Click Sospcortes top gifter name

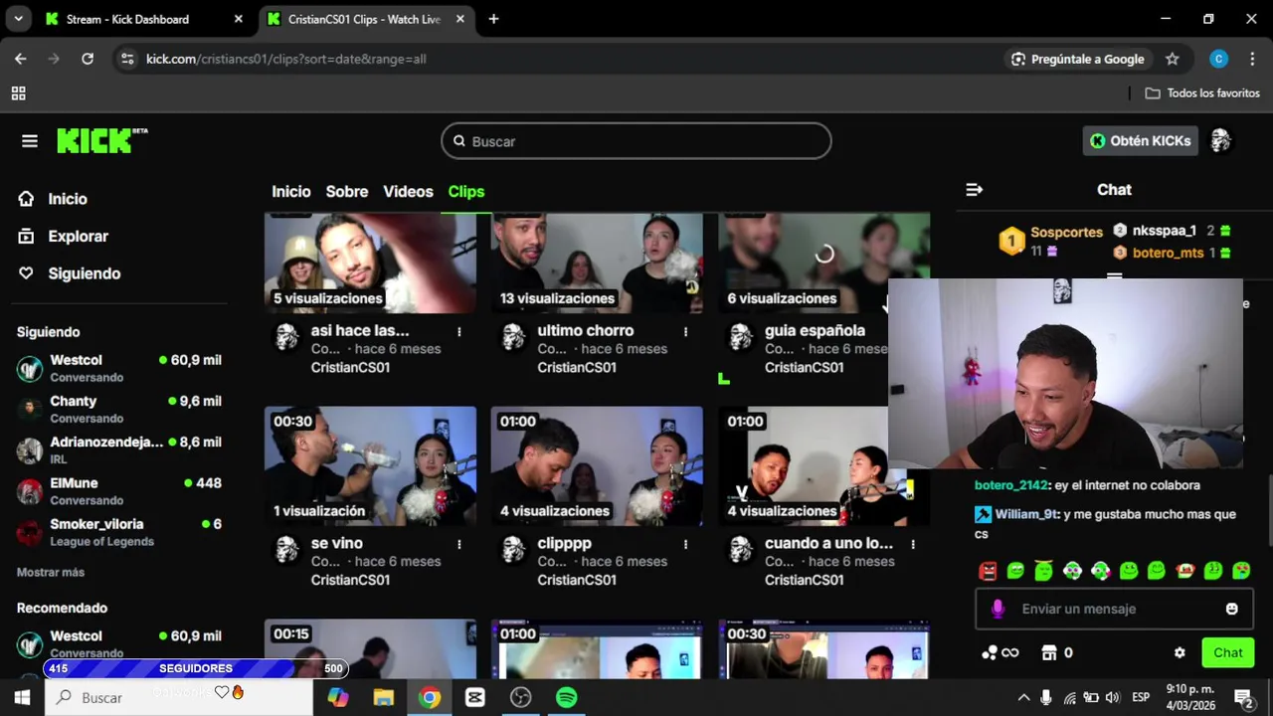click(1066, 232)
